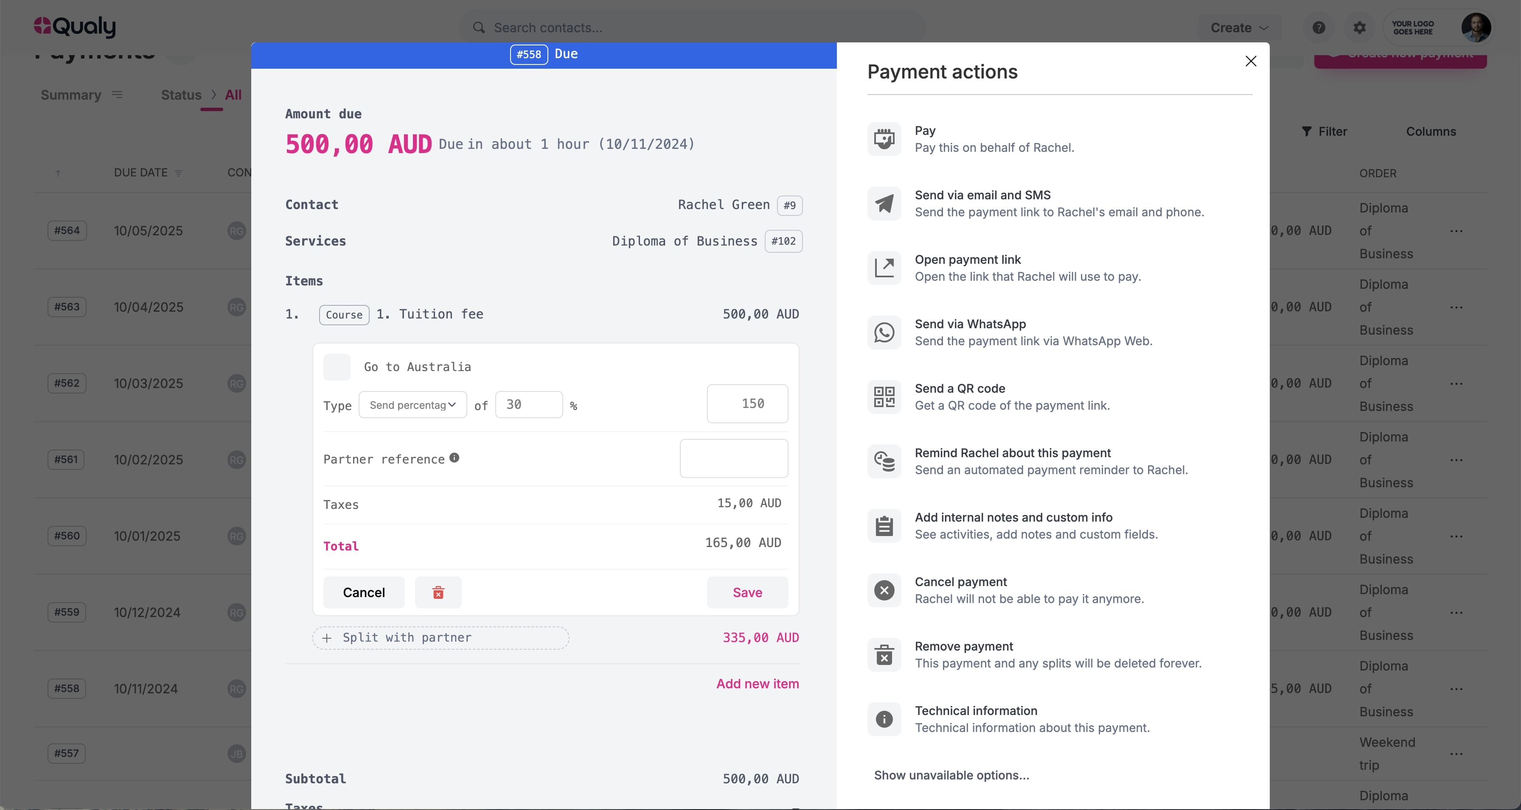
Task: Click the Summary list icon
Action: pyautogui.click(x=117, y=95)
